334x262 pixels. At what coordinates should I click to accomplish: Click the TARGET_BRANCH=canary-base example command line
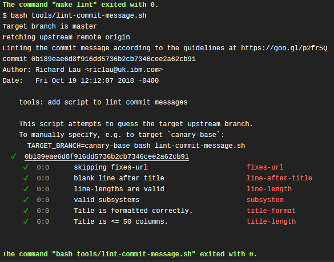tap(136, 146)
